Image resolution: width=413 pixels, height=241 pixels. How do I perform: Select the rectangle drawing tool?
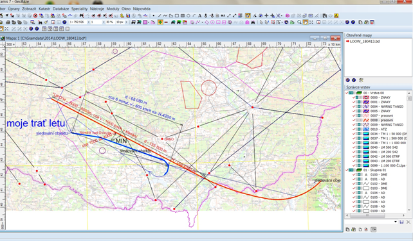(177, 16)
